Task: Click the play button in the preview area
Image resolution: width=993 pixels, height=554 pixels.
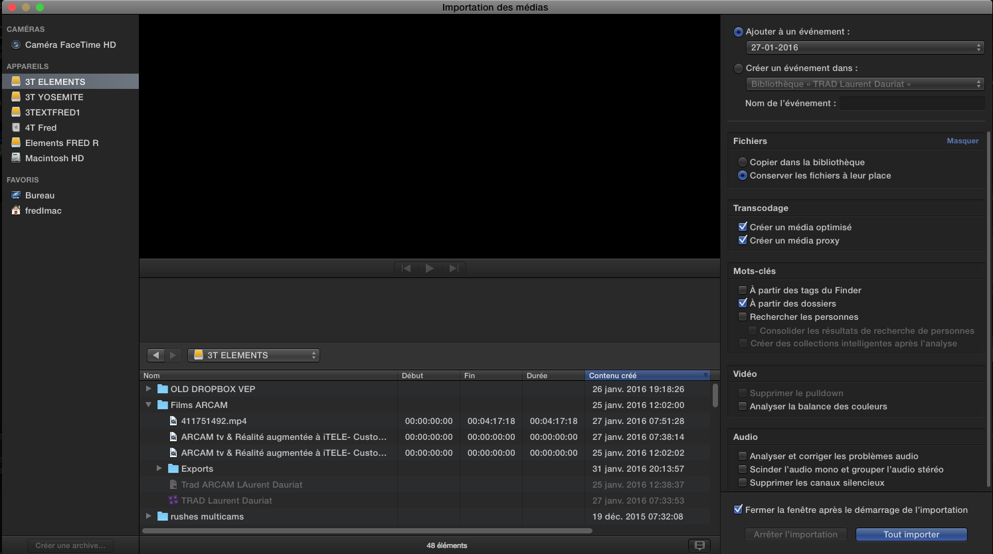Action: (429, 268)
